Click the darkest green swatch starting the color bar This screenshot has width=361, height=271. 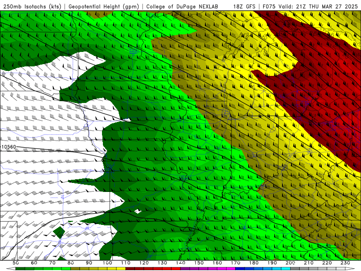point(20,268)
